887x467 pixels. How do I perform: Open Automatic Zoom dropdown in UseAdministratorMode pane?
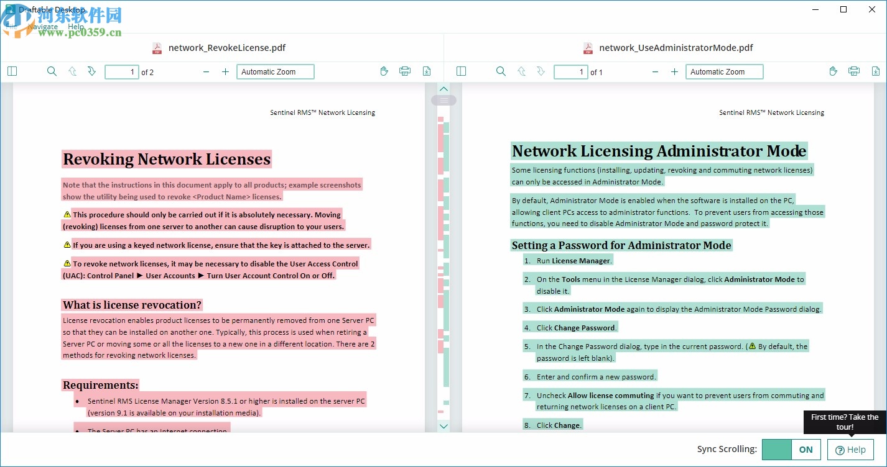725,72
